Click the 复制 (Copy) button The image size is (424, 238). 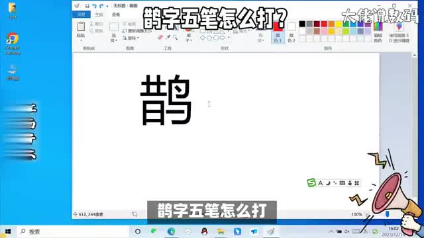96,31
